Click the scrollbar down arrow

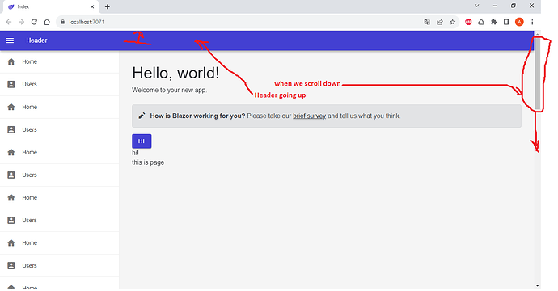pyautogui.click(x=537, y=285)
